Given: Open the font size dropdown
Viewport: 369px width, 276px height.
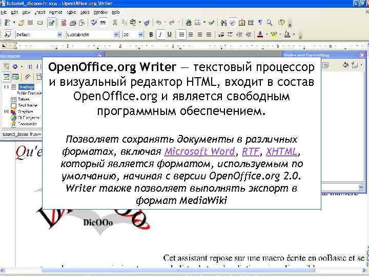Looking at the screenshot, I should [141, 35].
